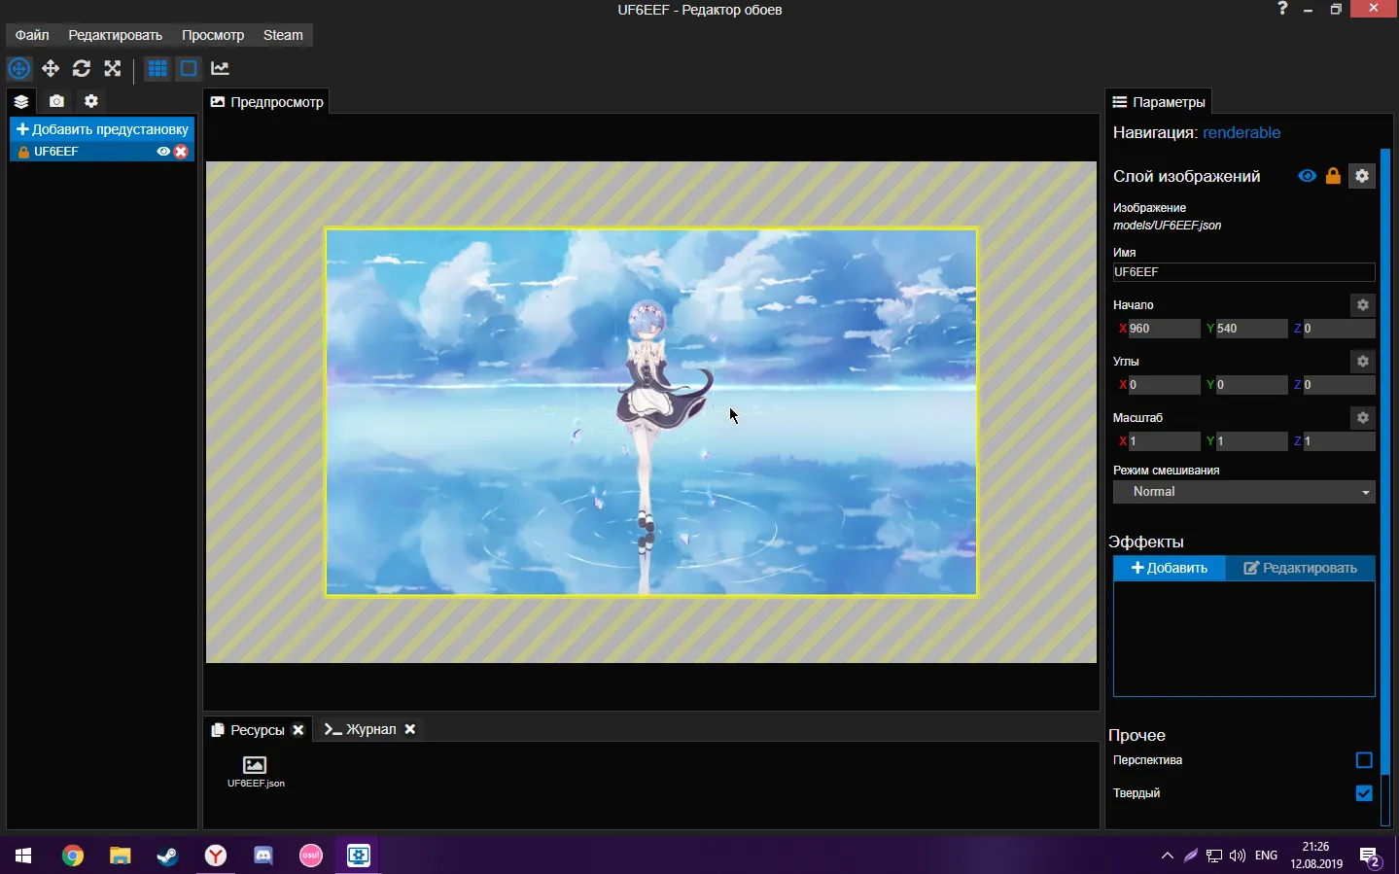Open the Steam menu
This screenshot has width=1399, height=874.
click(x=283, y=35)
